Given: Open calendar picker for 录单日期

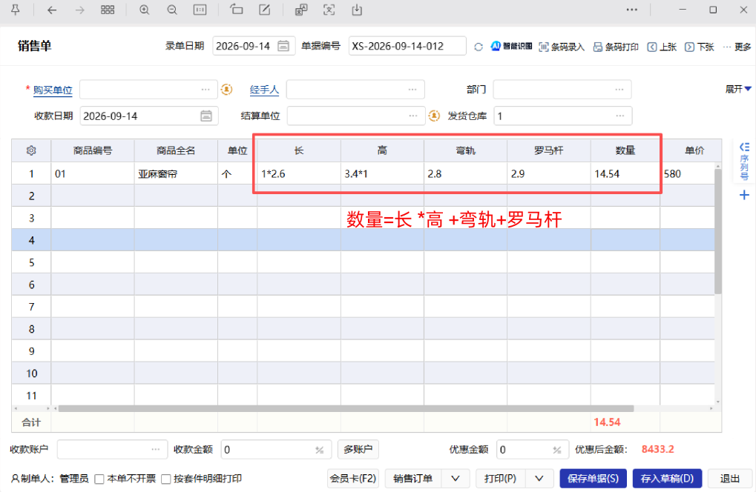Looking at the screenshot, I should (283, 46).
